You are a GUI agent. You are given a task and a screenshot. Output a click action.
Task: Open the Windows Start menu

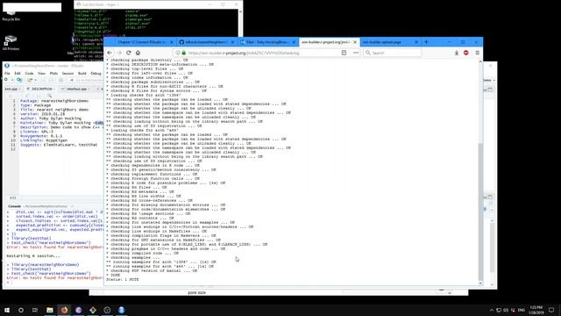[x=7, y=310]
